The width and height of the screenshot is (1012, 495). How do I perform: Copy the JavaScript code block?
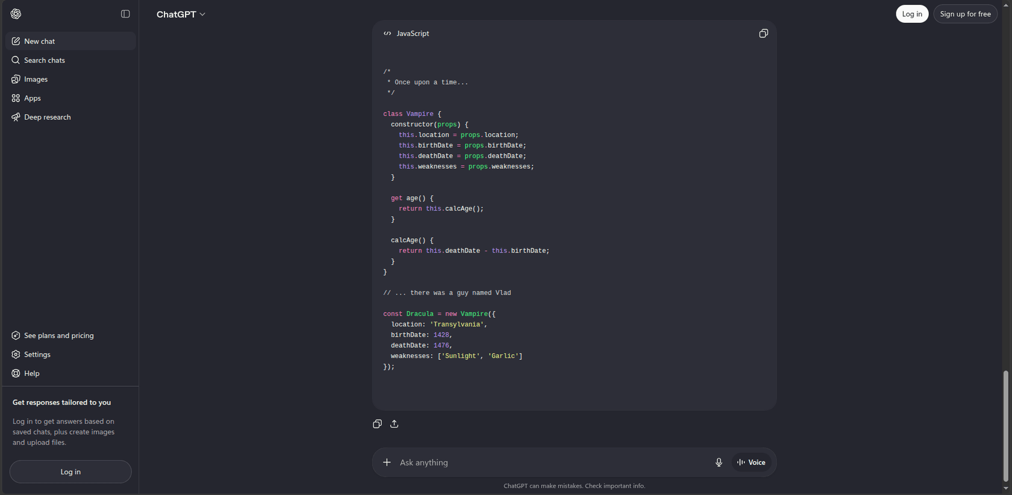763,34
